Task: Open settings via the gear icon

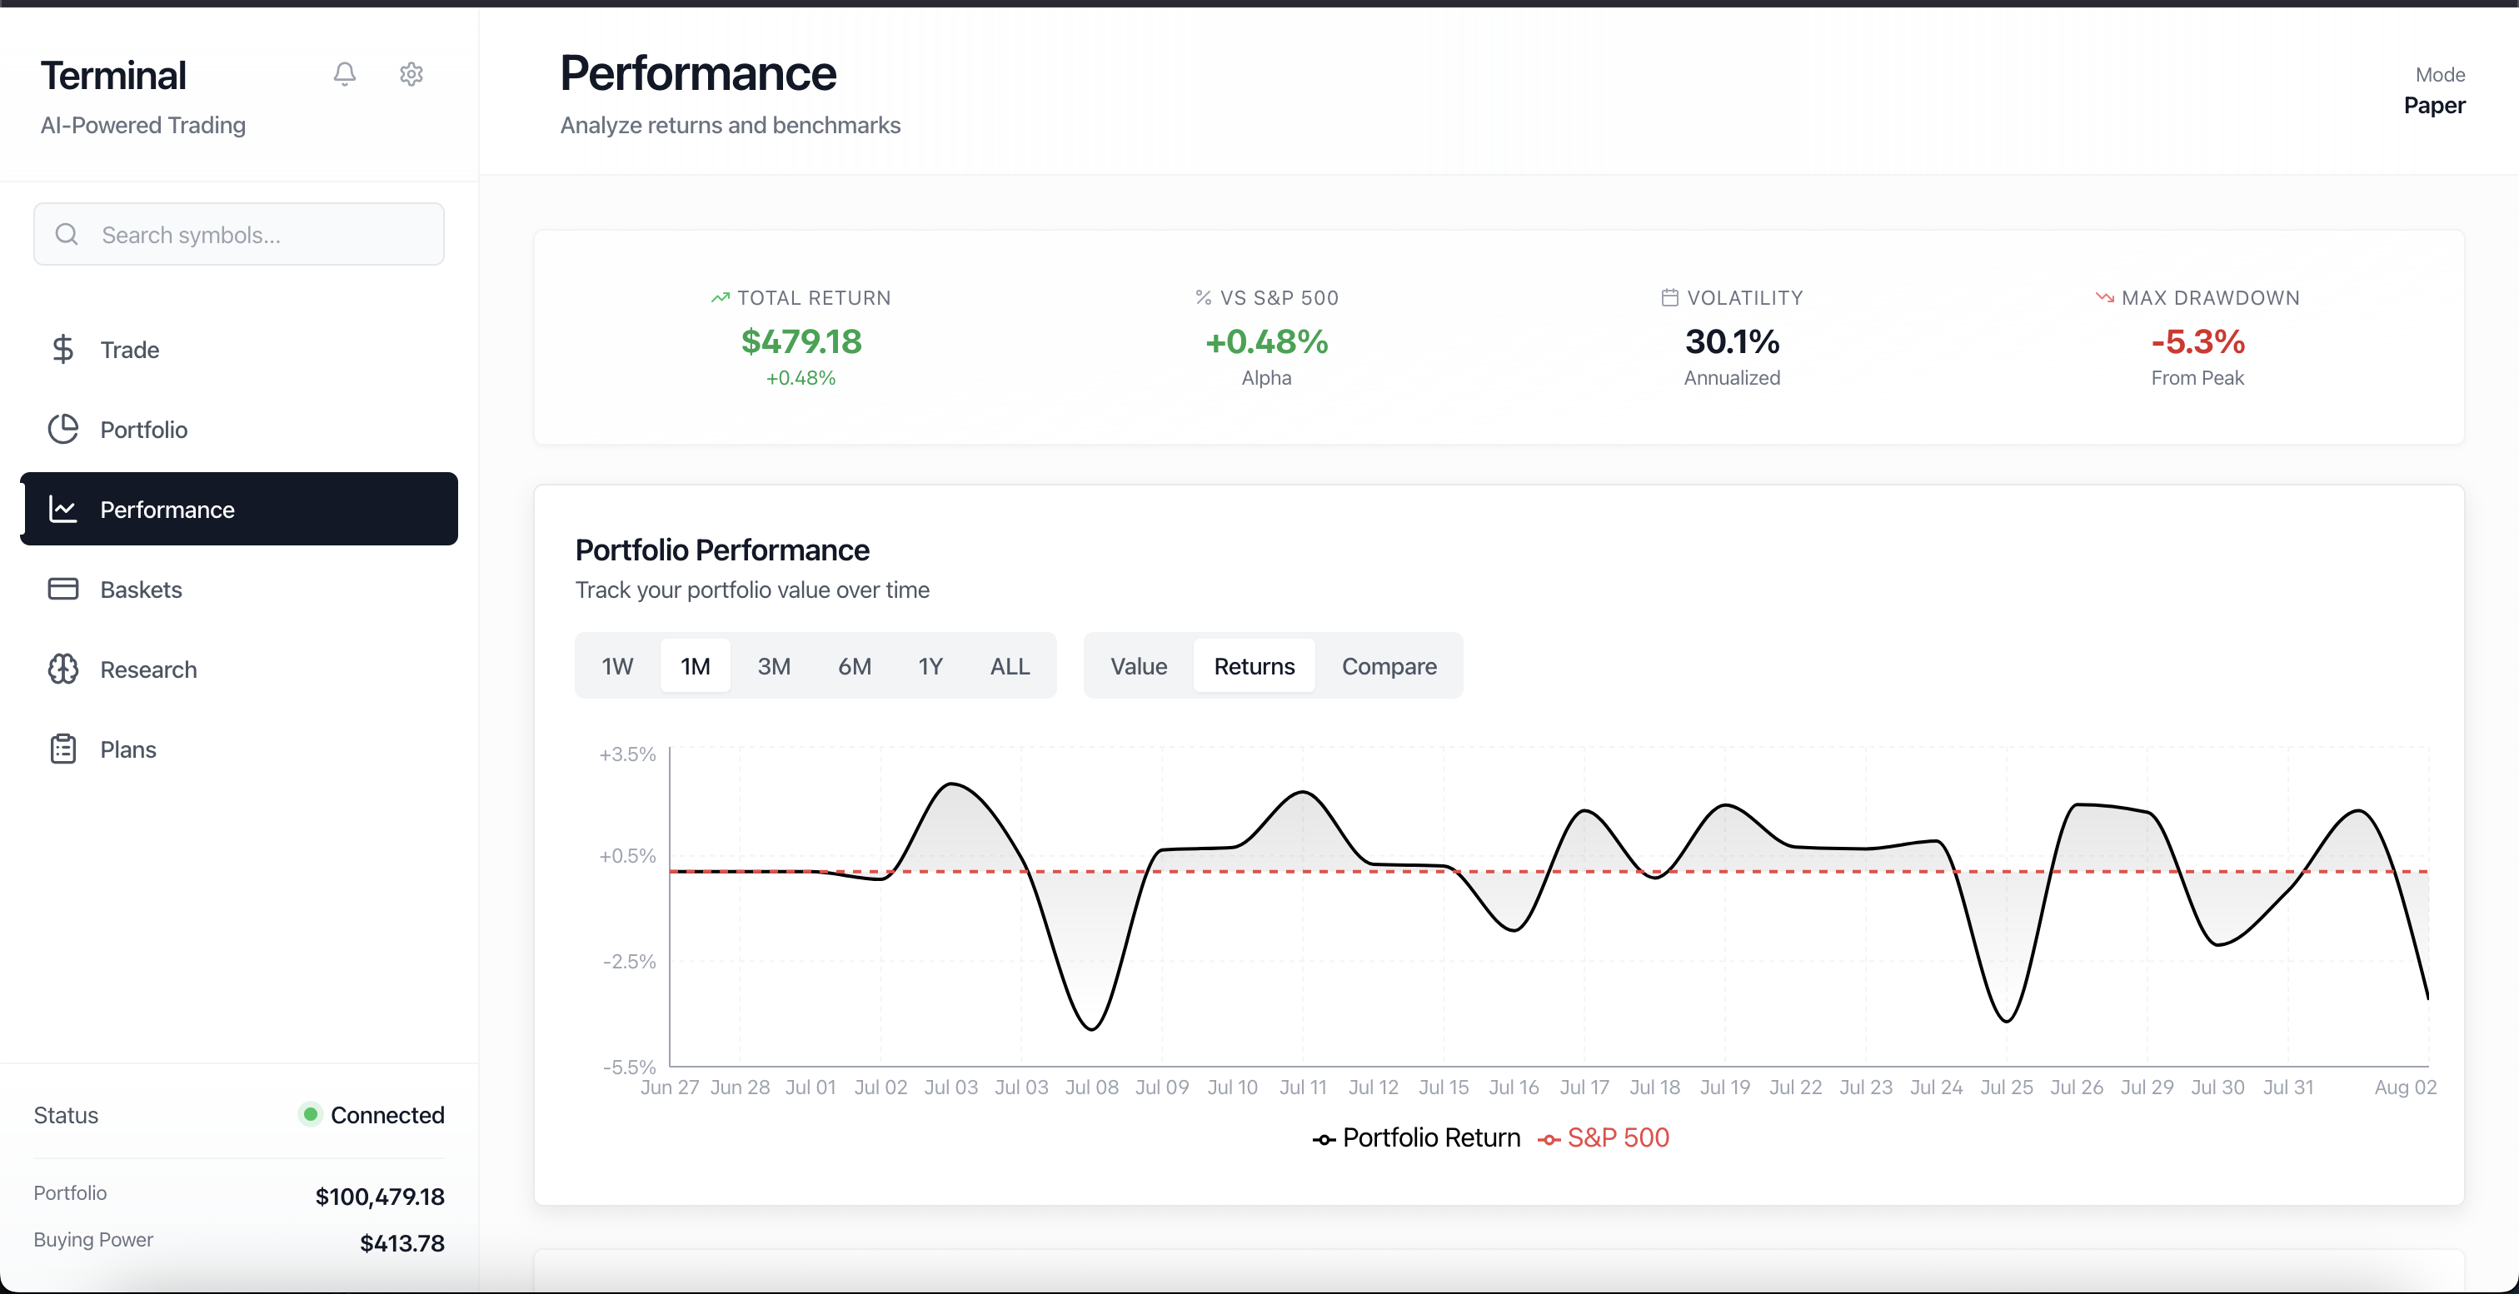Action: 412,74
